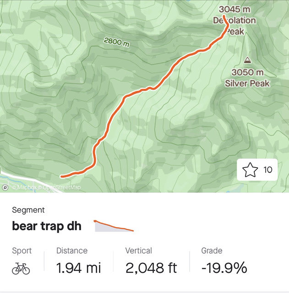Select the -19.9% grade value

pyautogui.click(x=224, y=268)
